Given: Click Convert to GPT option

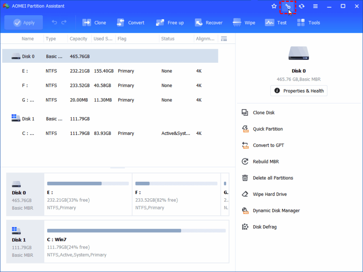Looking at the screenshot, I should point(268,145).
